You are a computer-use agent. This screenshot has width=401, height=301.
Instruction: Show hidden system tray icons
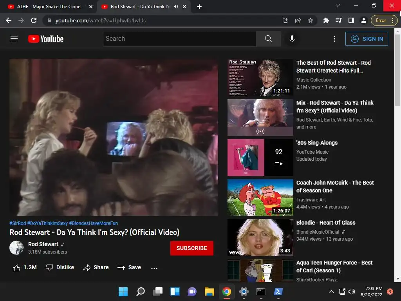331,292
